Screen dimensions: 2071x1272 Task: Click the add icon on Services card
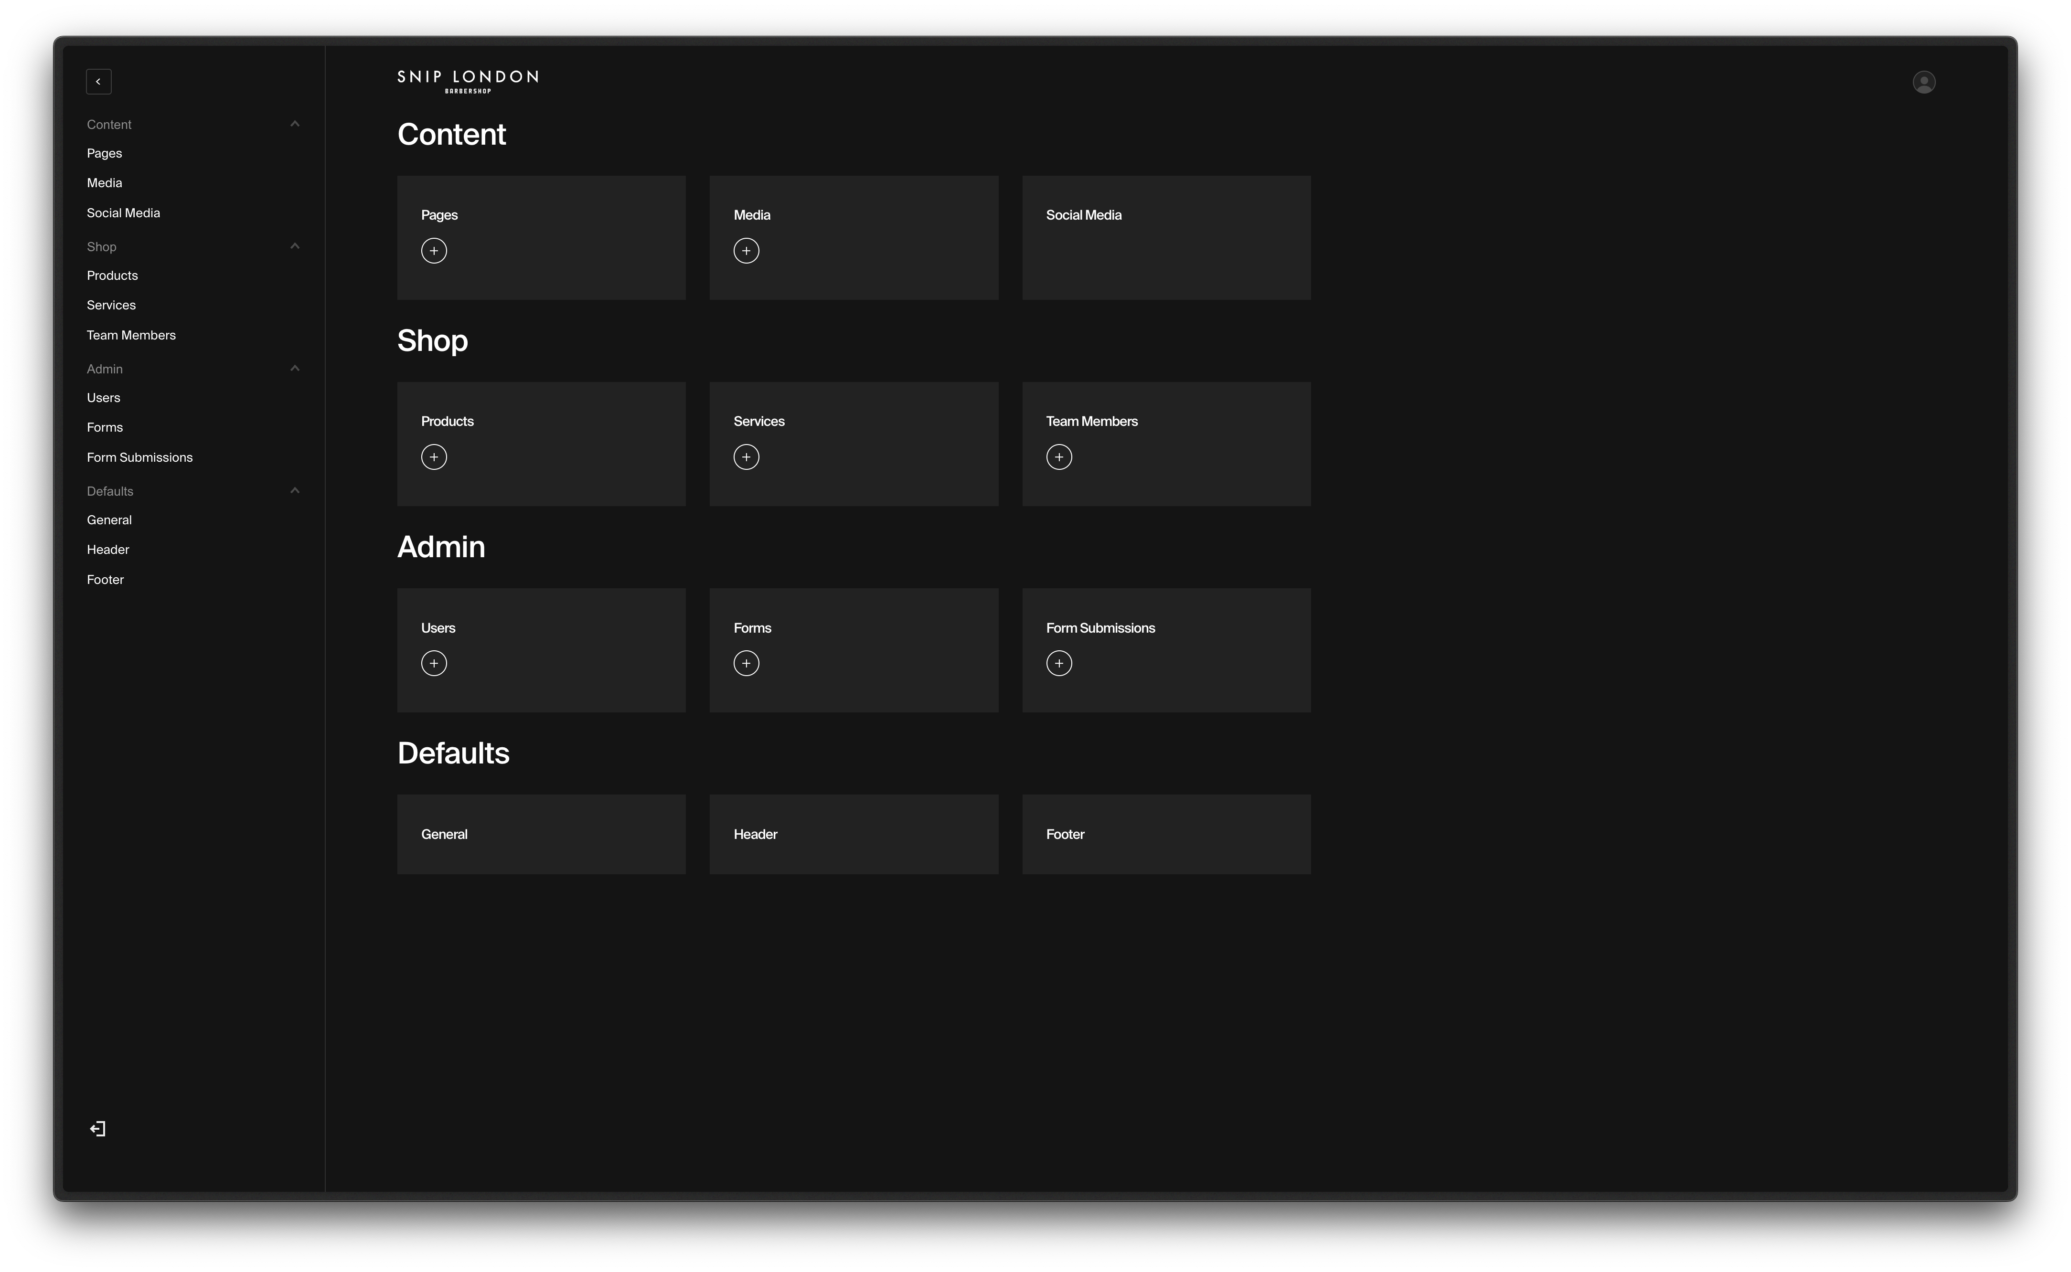(x=746, y=456)
